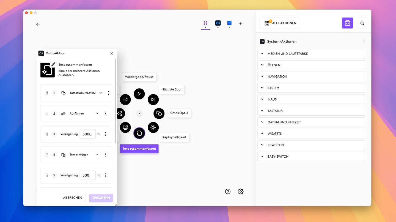Click the search magnifier icon
The width and height of the screenshot is (396, 222).
click(362, 23)
